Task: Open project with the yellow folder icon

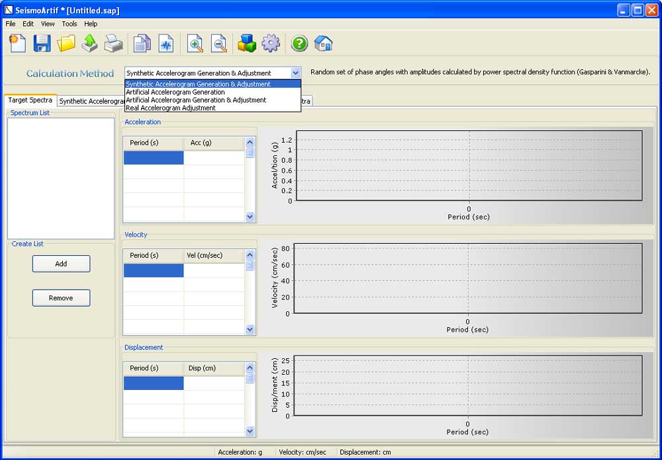Action: click(x=66, y=43)
